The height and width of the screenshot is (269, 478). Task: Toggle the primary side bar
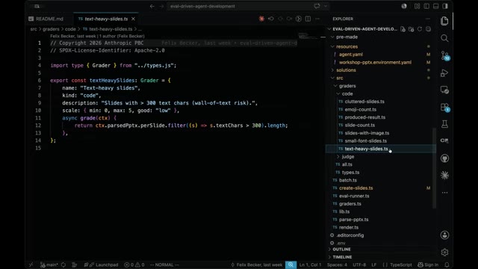point(426,6)
